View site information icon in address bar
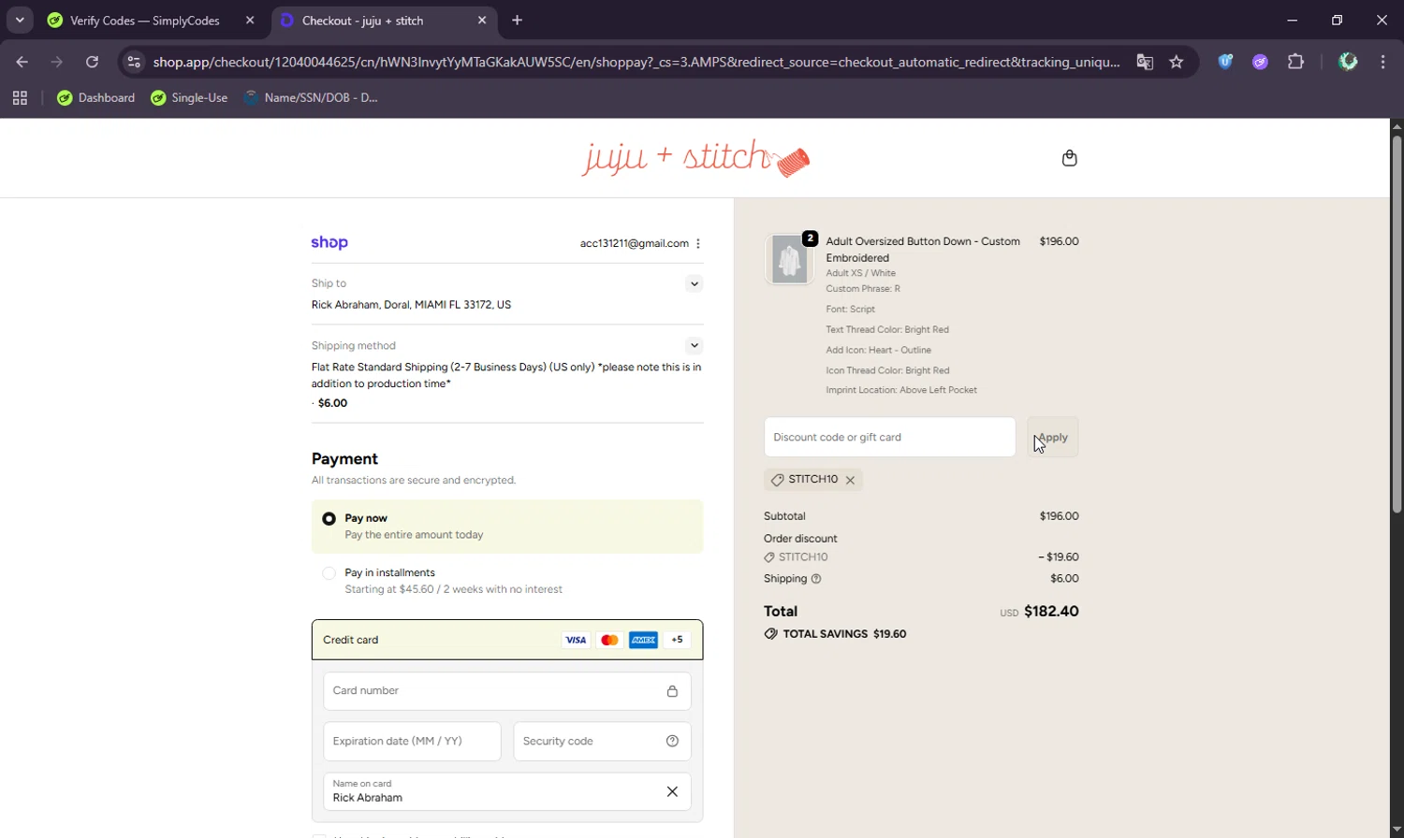1404x838 pixels. click(x=134, y=62)
